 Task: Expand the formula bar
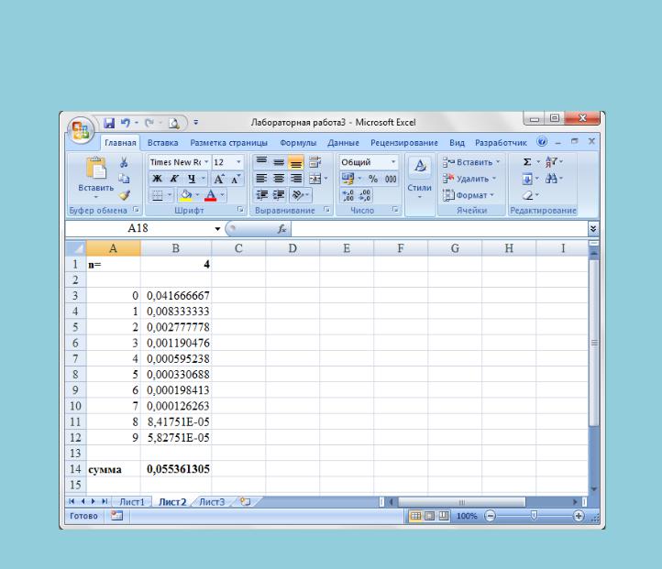tap(593, 229)
